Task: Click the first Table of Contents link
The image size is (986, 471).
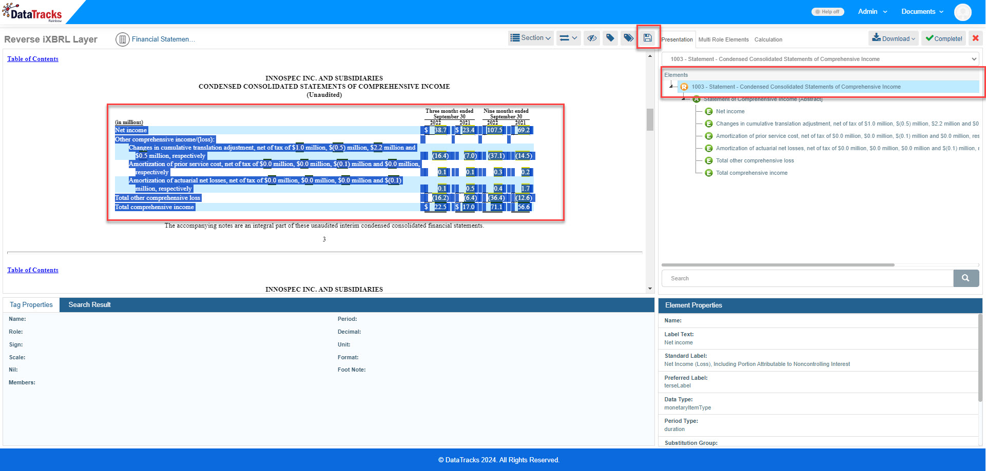Action: [x=33, y=59]
